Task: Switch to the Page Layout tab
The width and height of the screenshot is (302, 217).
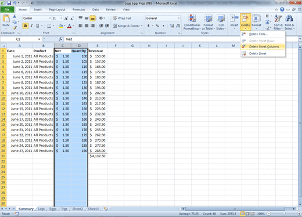Action: pyautogui.click(x=57, y=9)
